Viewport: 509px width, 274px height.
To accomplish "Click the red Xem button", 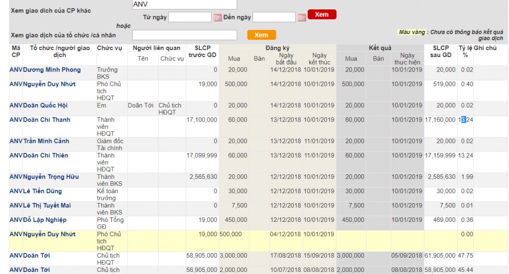I will pos(322,14).
